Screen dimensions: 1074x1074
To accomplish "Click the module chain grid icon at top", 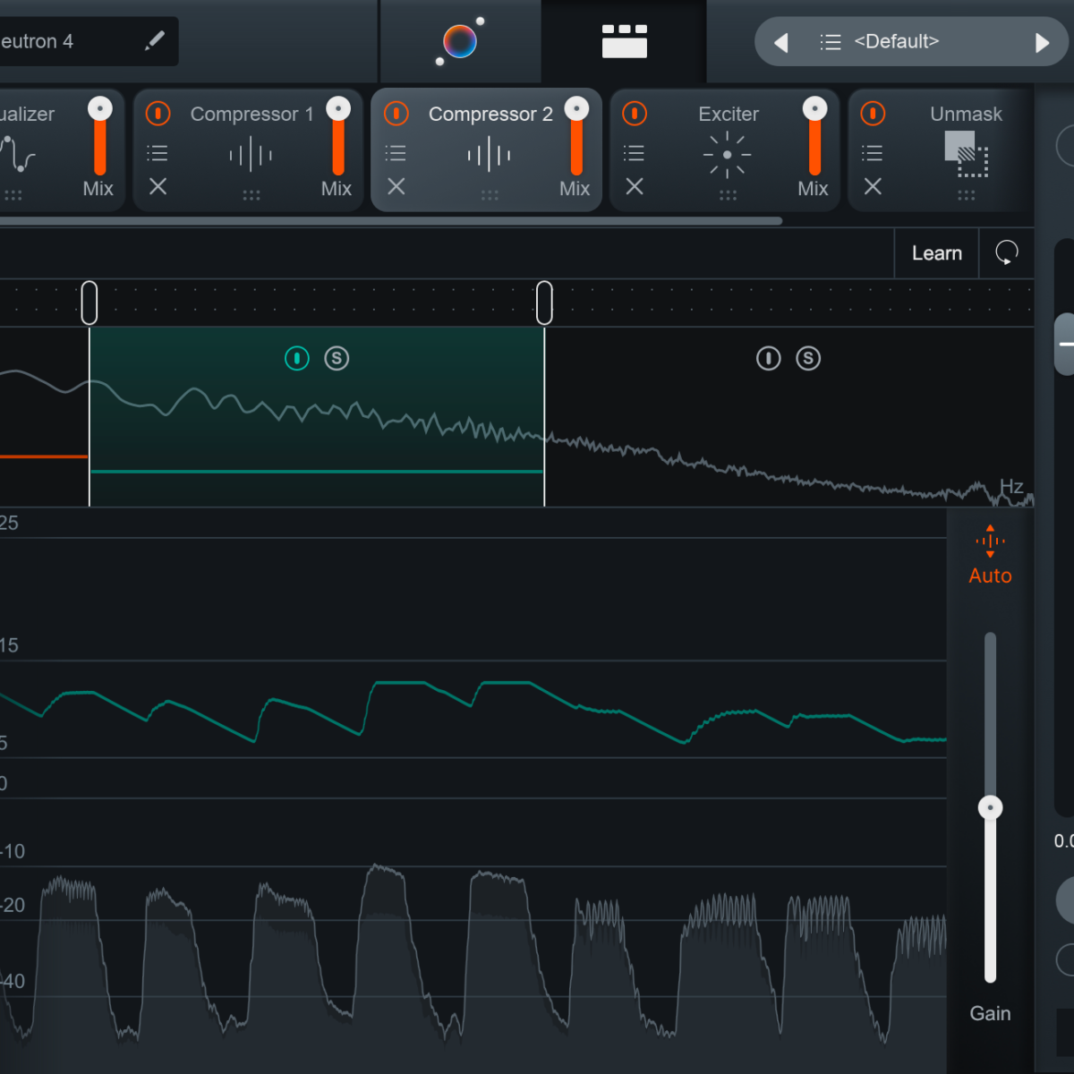I will 624,40.
